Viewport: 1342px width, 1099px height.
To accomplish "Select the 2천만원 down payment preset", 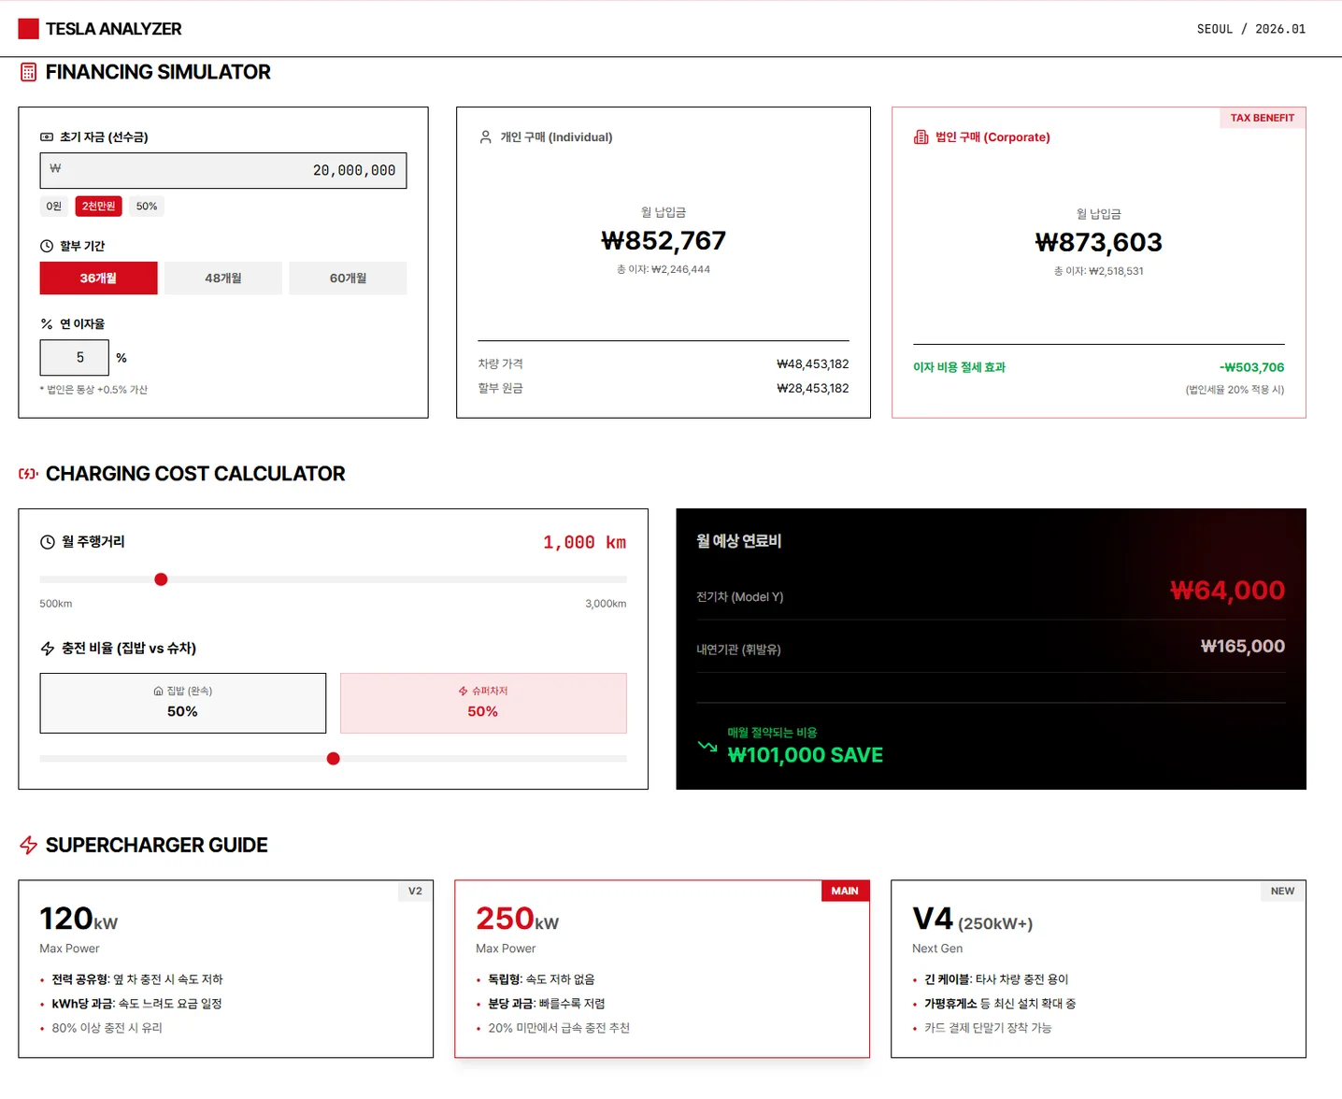I will coord(99,207).
